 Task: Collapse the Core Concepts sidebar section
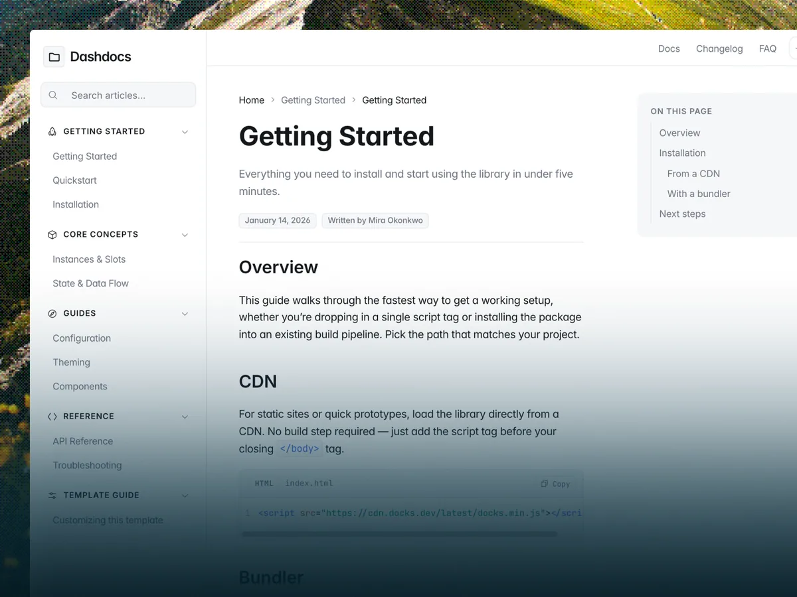click(x=185, y=235)
